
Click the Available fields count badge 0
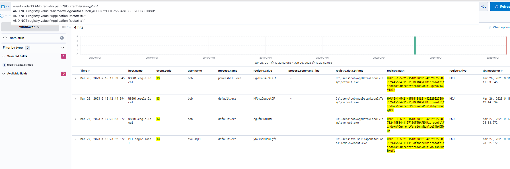[x=63, y=74]
